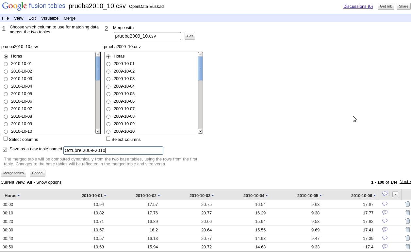Click the Merge with table name field
Viewport: 411px width, 252px height.
point(147,36)
